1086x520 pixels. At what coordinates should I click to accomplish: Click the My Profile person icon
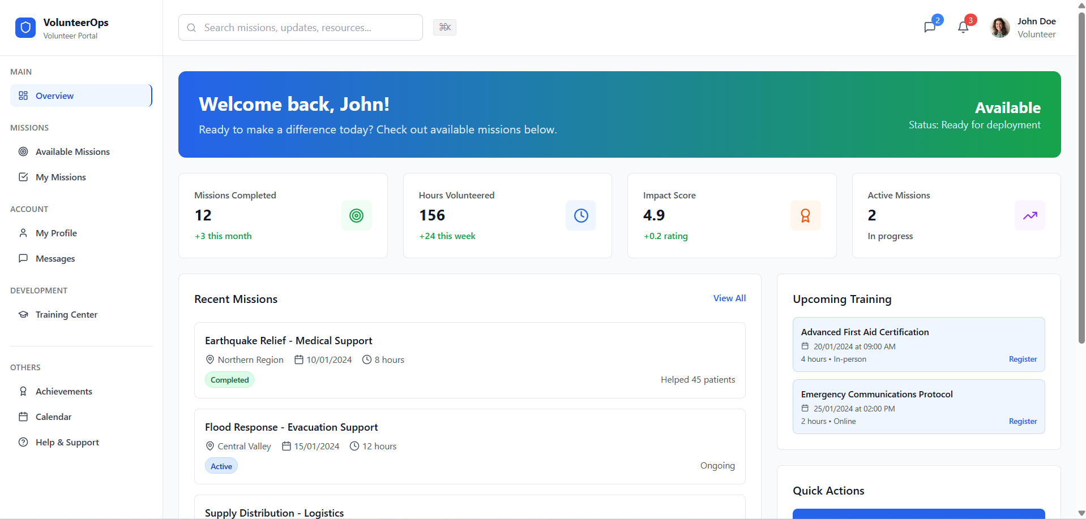23,233
